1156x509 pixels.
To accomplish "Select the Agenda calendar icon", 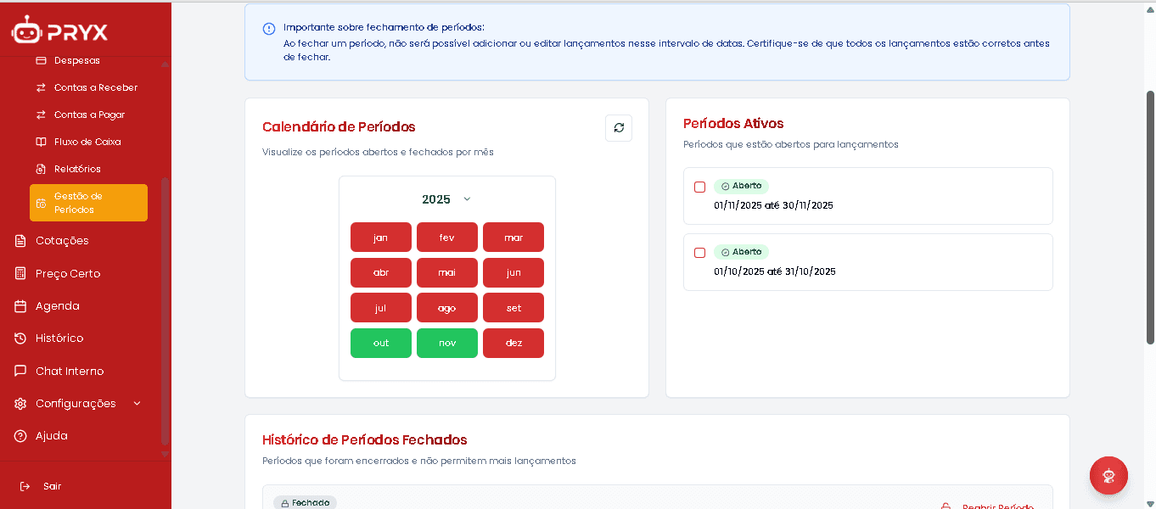I will pos(19,305).
